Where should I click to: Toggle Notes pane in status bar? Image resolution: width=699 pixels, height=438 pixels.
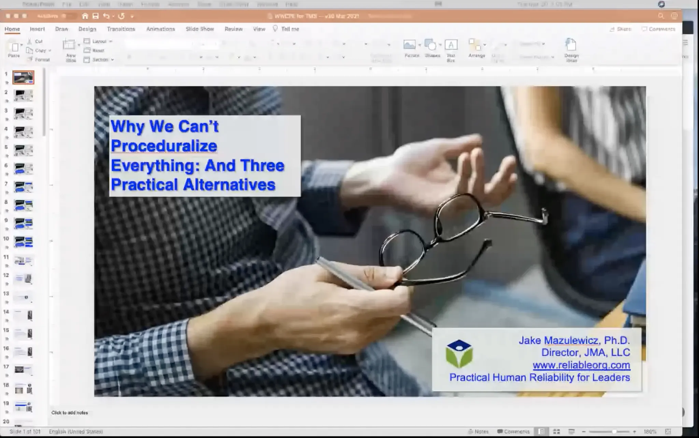pos(478,432)
